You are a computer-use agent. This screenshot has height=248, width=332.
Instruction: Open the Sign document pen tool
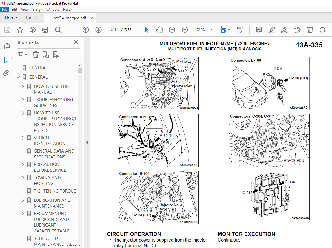pos(284,30)
